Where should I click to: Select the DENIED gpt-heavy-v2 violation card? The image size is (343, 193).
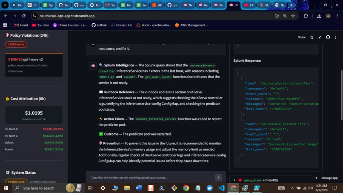pos(34,65)
